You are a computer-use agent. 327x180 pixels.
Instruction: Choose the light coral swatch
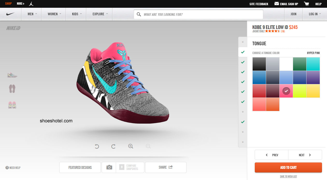[259, 104]
